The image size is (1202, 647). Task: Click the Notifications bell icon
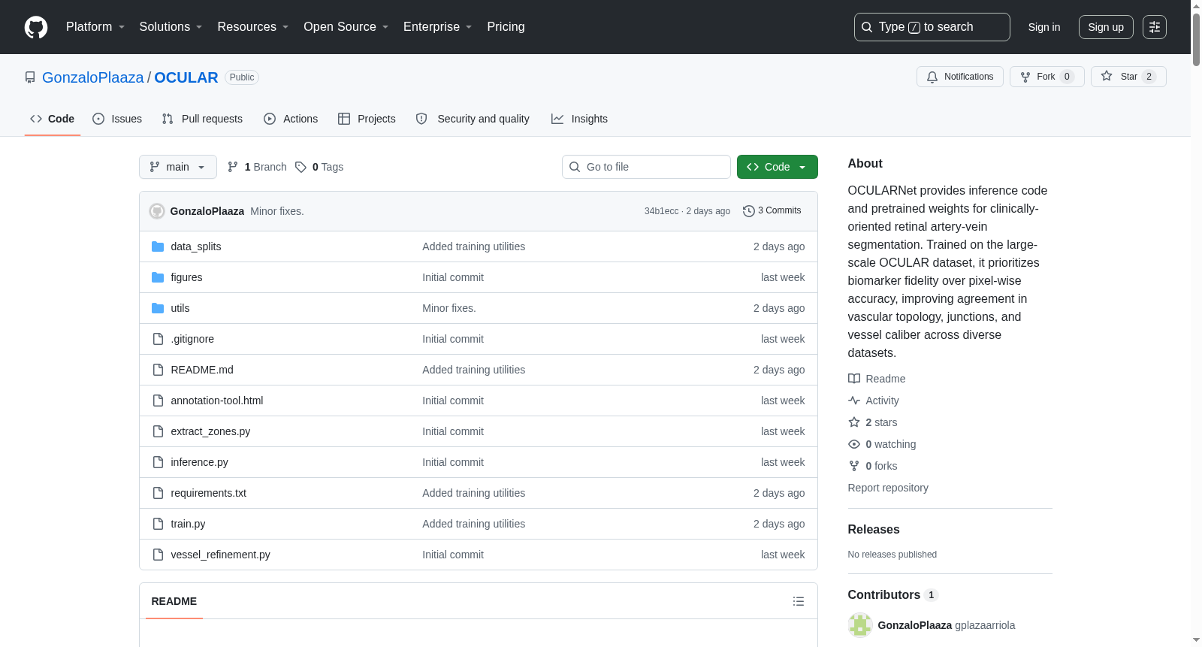932,77
